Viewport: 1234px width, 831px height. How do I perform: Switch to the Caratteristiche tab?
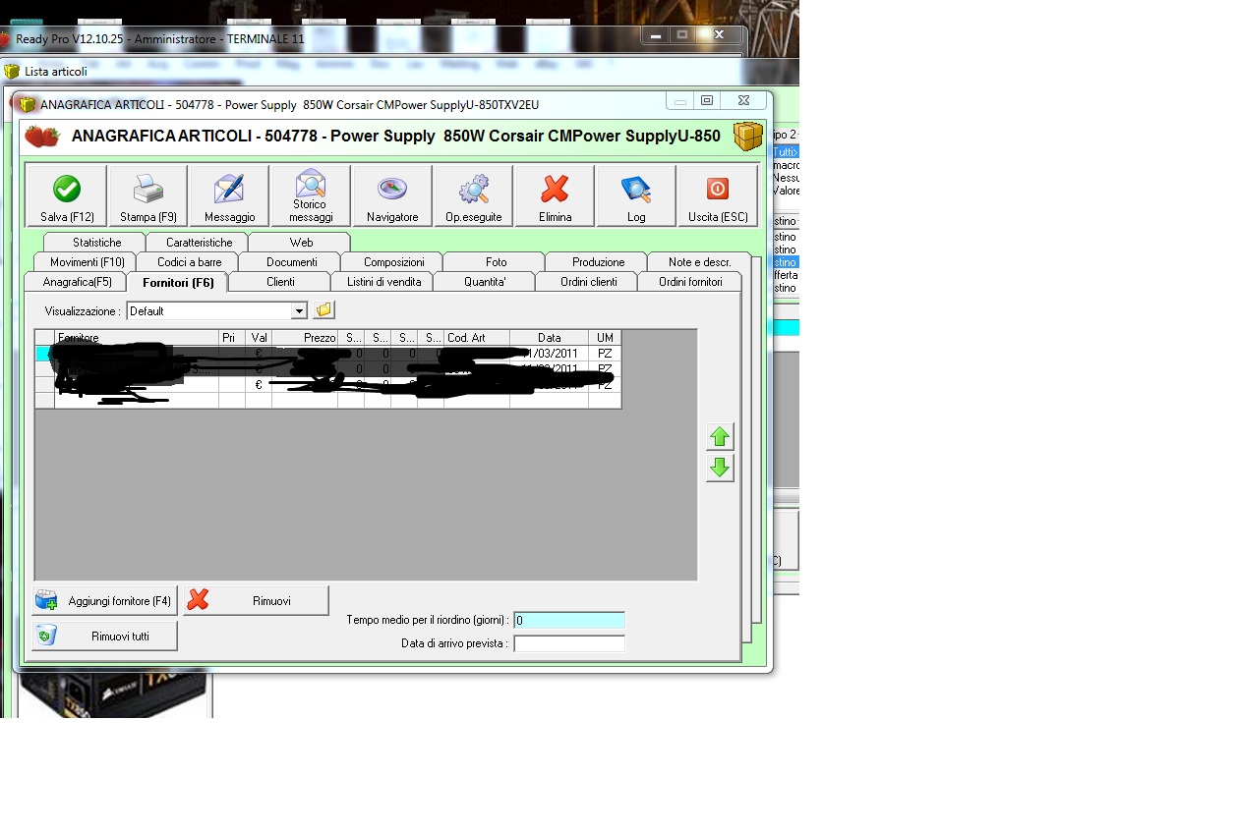click(200, 242)
